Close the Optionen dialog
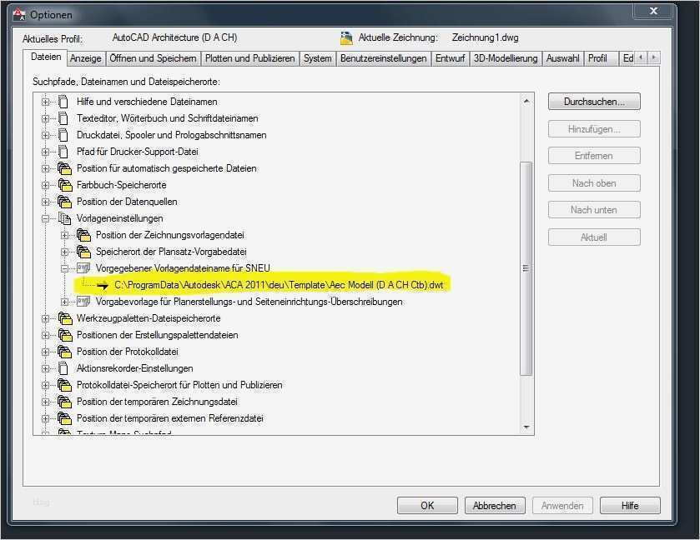 coord(653,12)
